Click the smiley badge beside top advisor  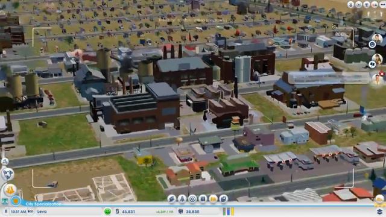click(x=372, y=44)
